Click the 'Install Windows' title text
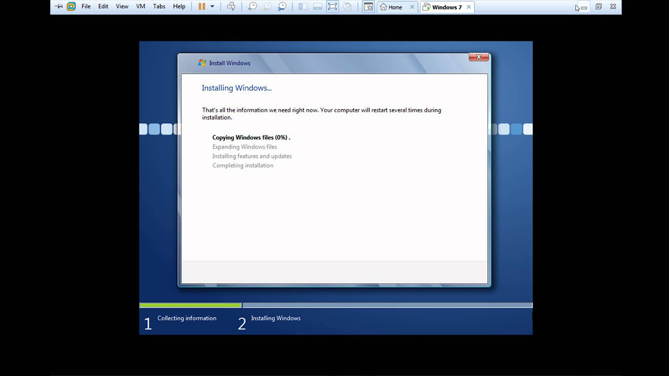This screenshot has width=669, height=376. pos(229,63)
